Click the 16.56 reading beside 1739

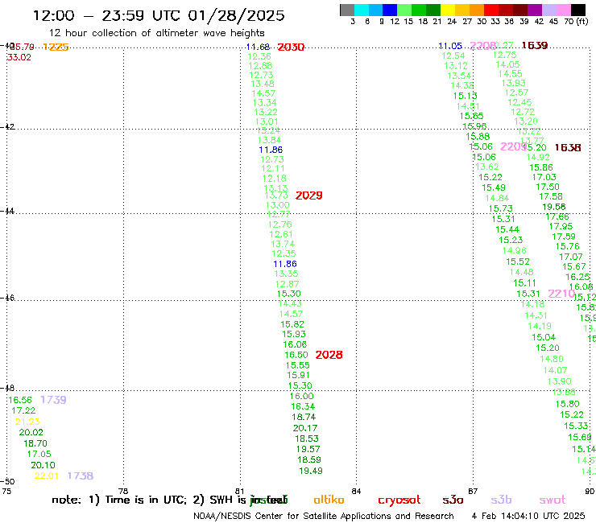20,400
